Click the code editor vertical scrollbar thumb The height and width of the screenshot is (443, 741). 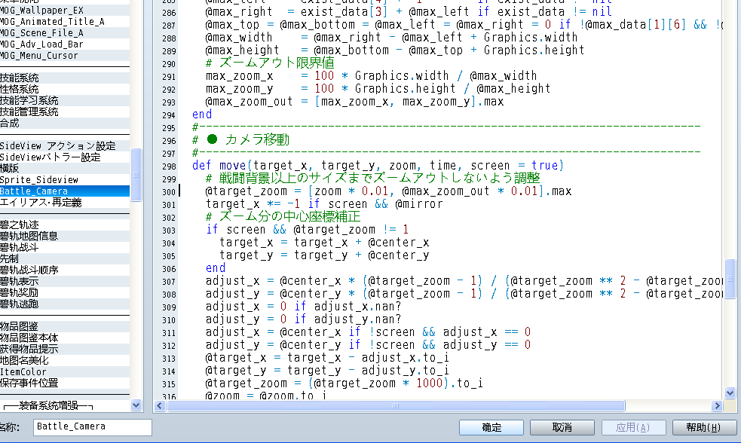coord(730,279)
